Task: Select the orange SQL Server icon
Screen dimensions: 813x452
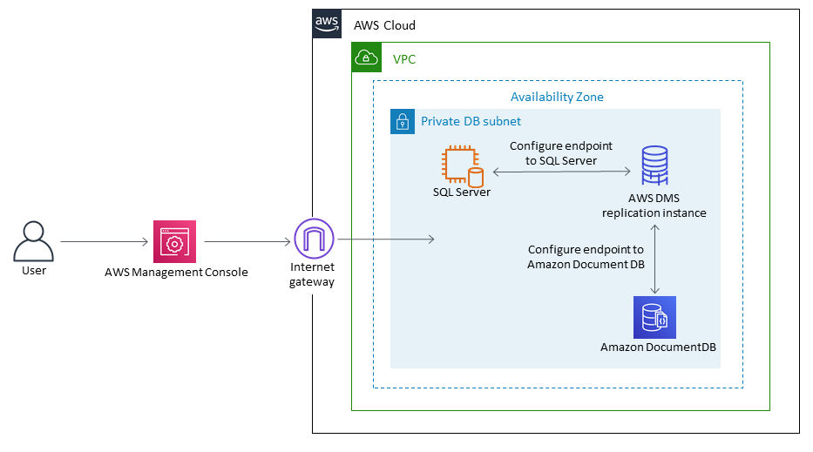Action: [462, 166]
